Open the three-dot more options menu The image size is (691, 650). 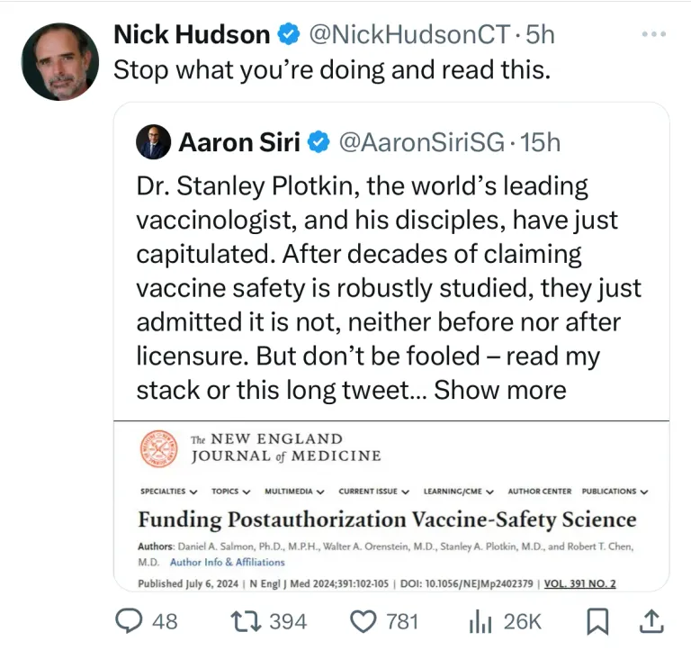pos(653,34)
